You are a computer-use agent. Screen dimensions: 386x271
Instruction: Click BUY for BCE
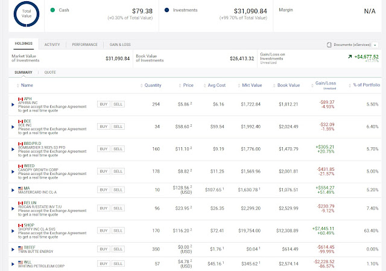click(104, 127)
